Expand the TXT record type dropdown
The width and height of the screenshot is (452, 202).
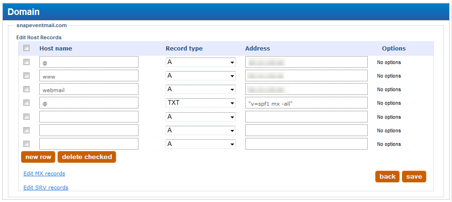(x=200, y=103)
